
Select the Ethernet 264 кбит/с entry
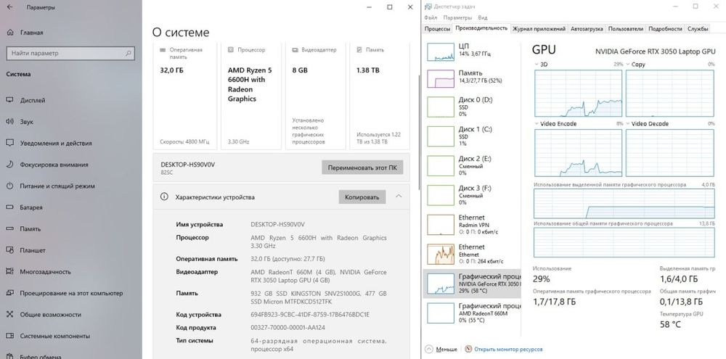[471, 254]
